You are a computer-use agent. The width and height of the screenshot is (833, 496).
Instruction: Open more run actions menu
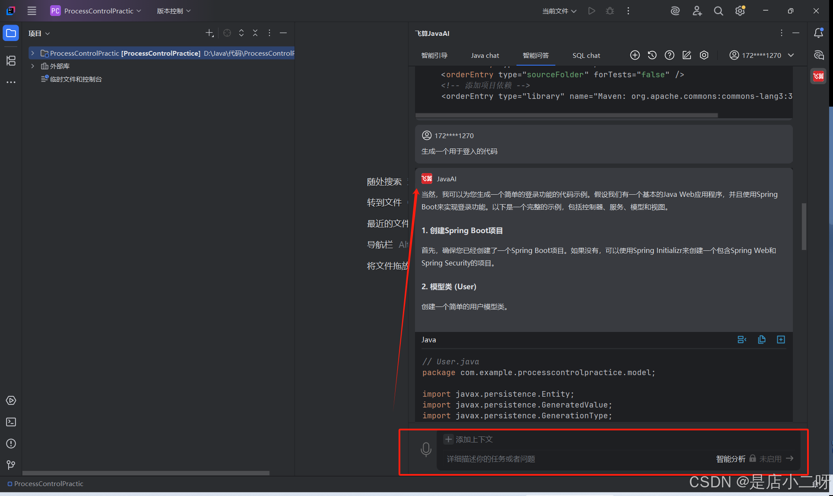click(x=628, y=11)
